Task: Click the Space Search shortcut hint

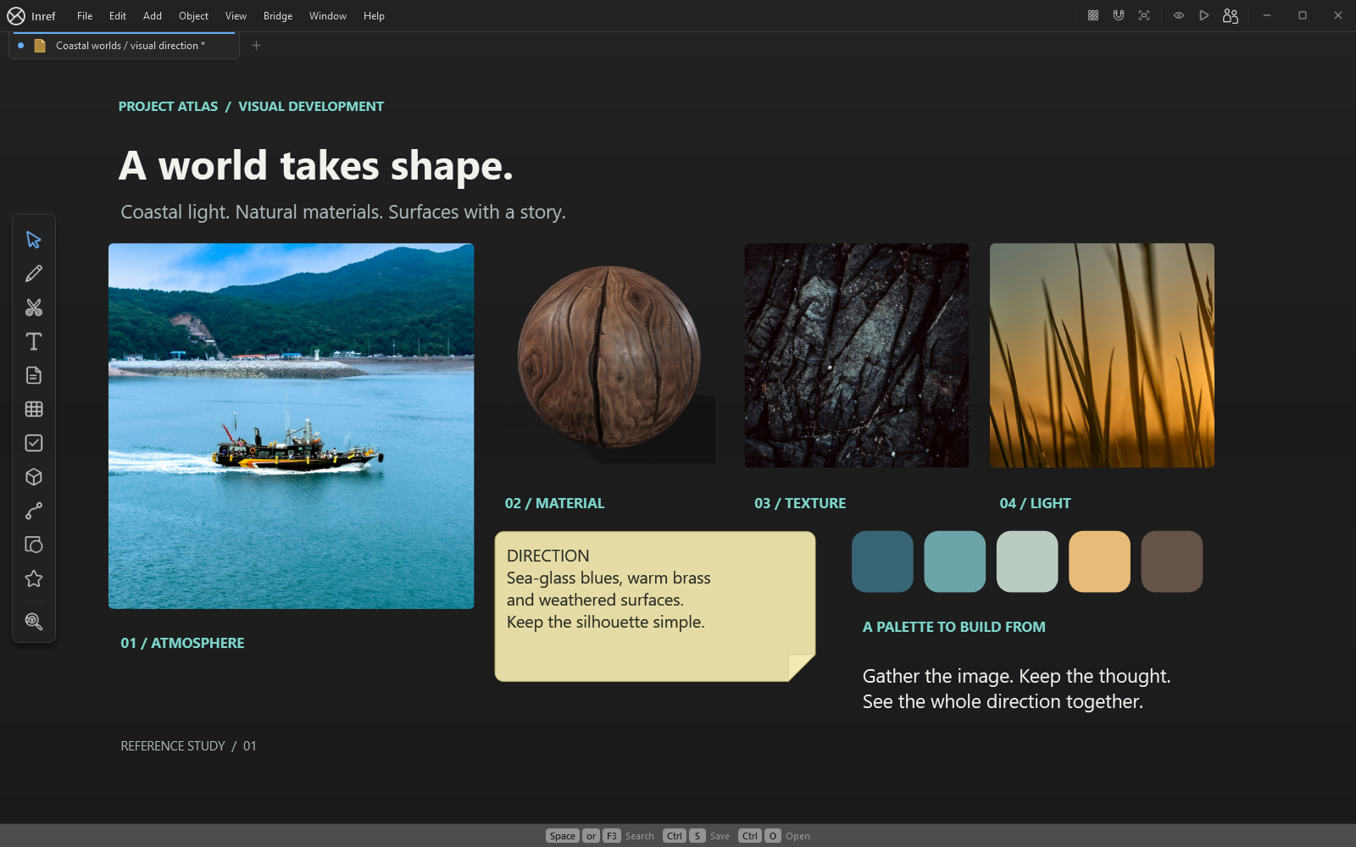Action: tap(600, 836)
